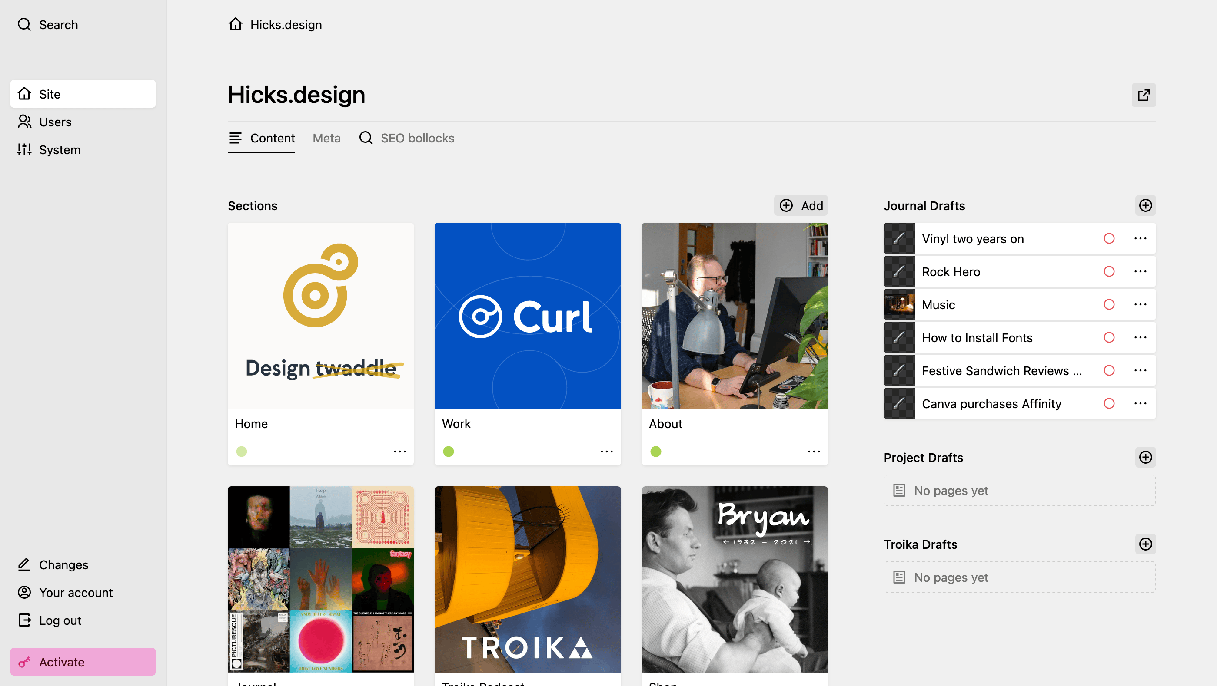Switch to the Meta tab
Image resolution: width=1217 pixels, height=686 pixels.
point(326,138)
